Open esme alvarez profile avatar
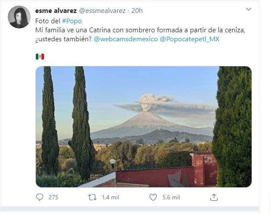 click(19, 17)
